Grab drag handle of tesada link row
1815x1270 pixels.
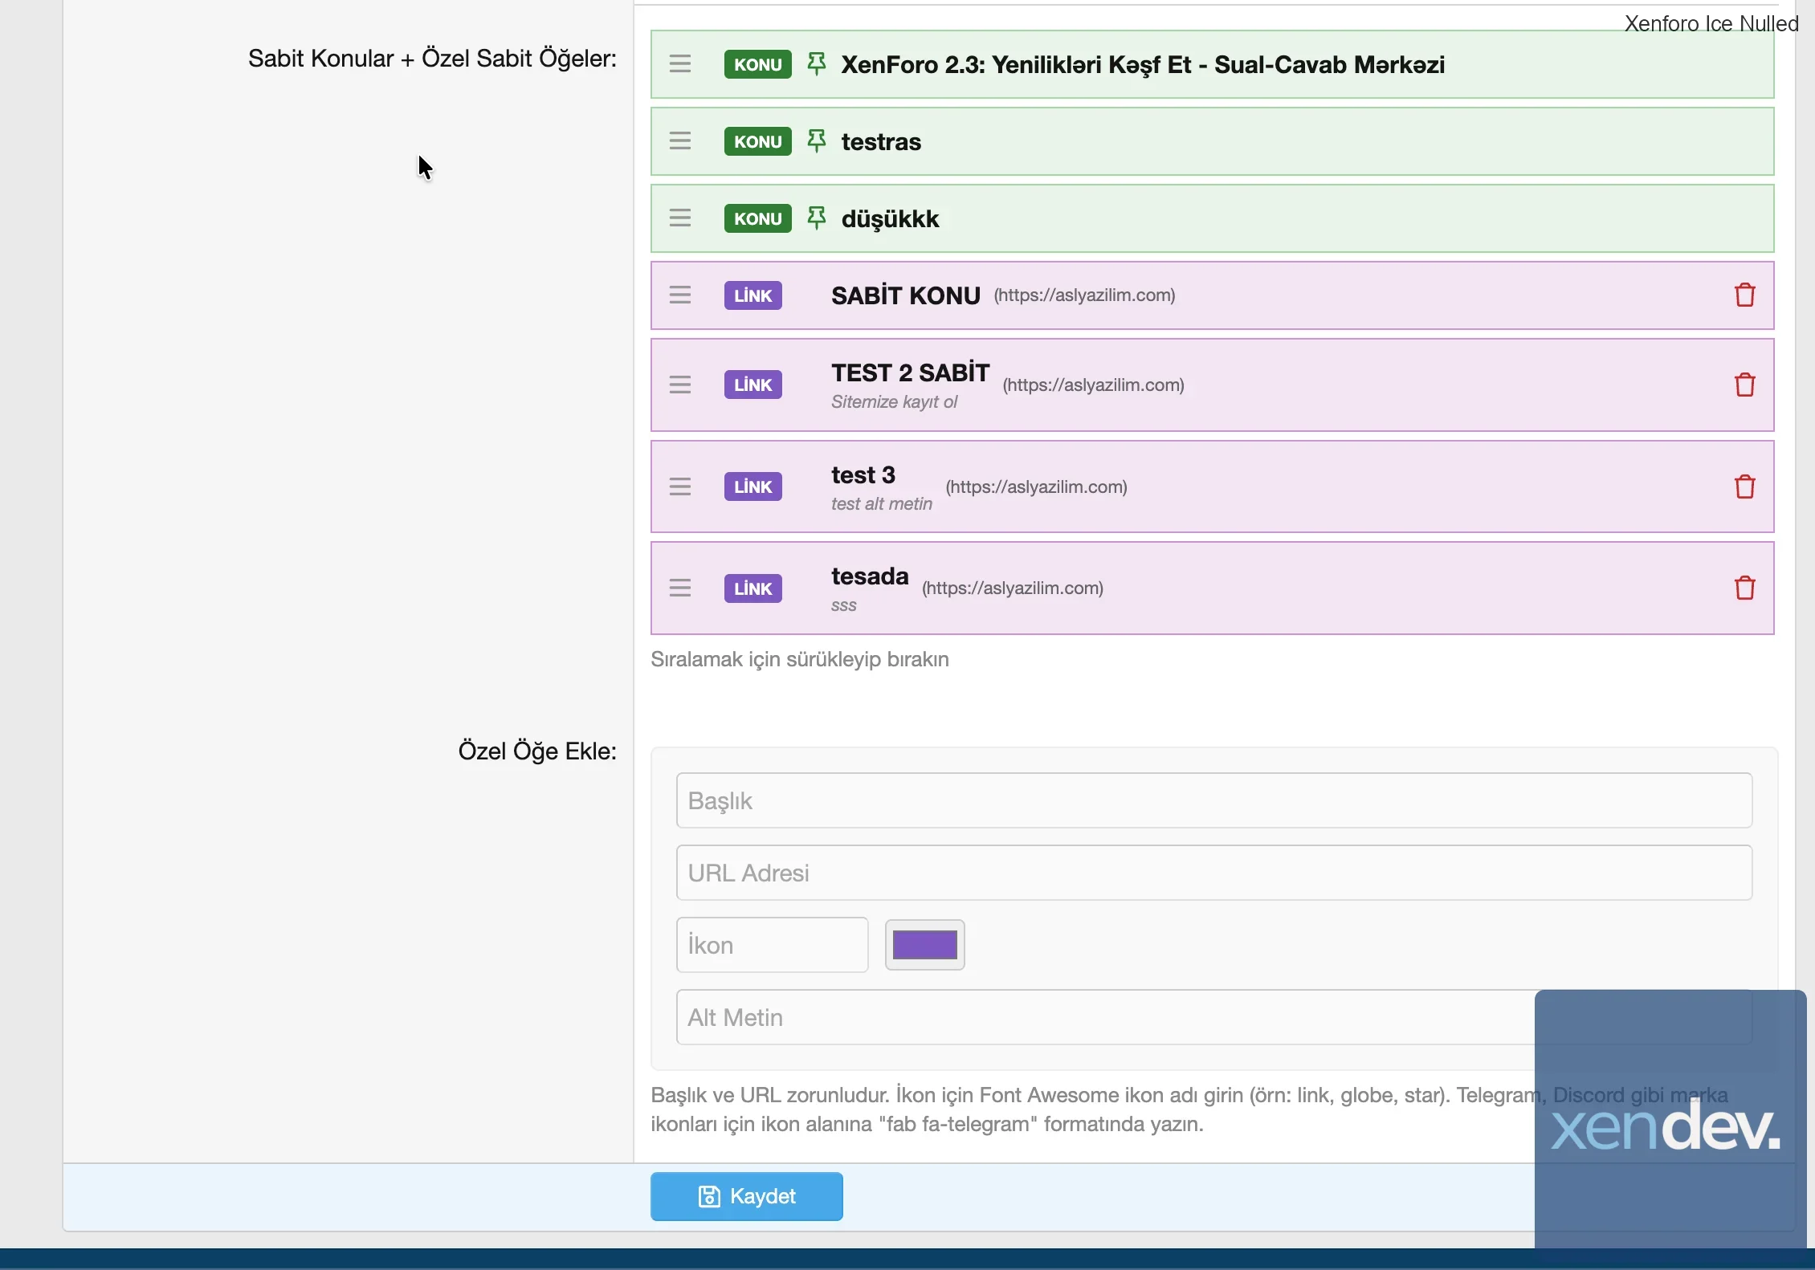[679, 588]
